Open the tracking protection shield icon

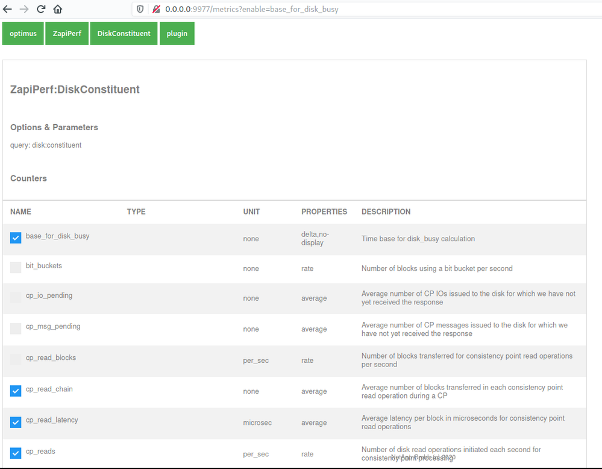pyautogui.click(x=140, y=9)
